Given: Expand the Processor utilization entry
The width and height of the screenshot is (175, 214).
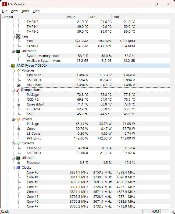Looking at the screenshot, I should (18, 163).
